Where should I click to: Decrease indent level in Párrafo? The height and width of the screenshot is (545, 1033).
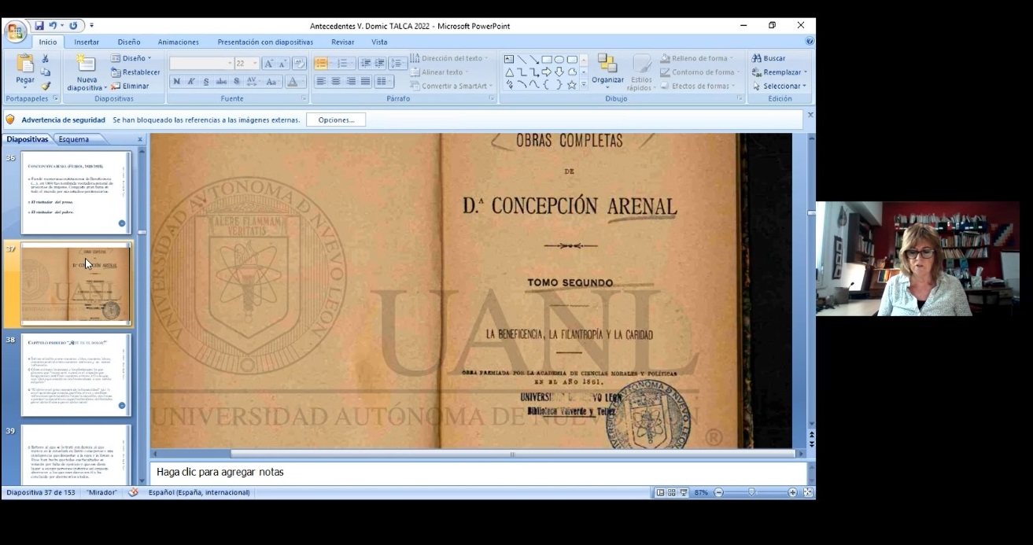point(366,63)
